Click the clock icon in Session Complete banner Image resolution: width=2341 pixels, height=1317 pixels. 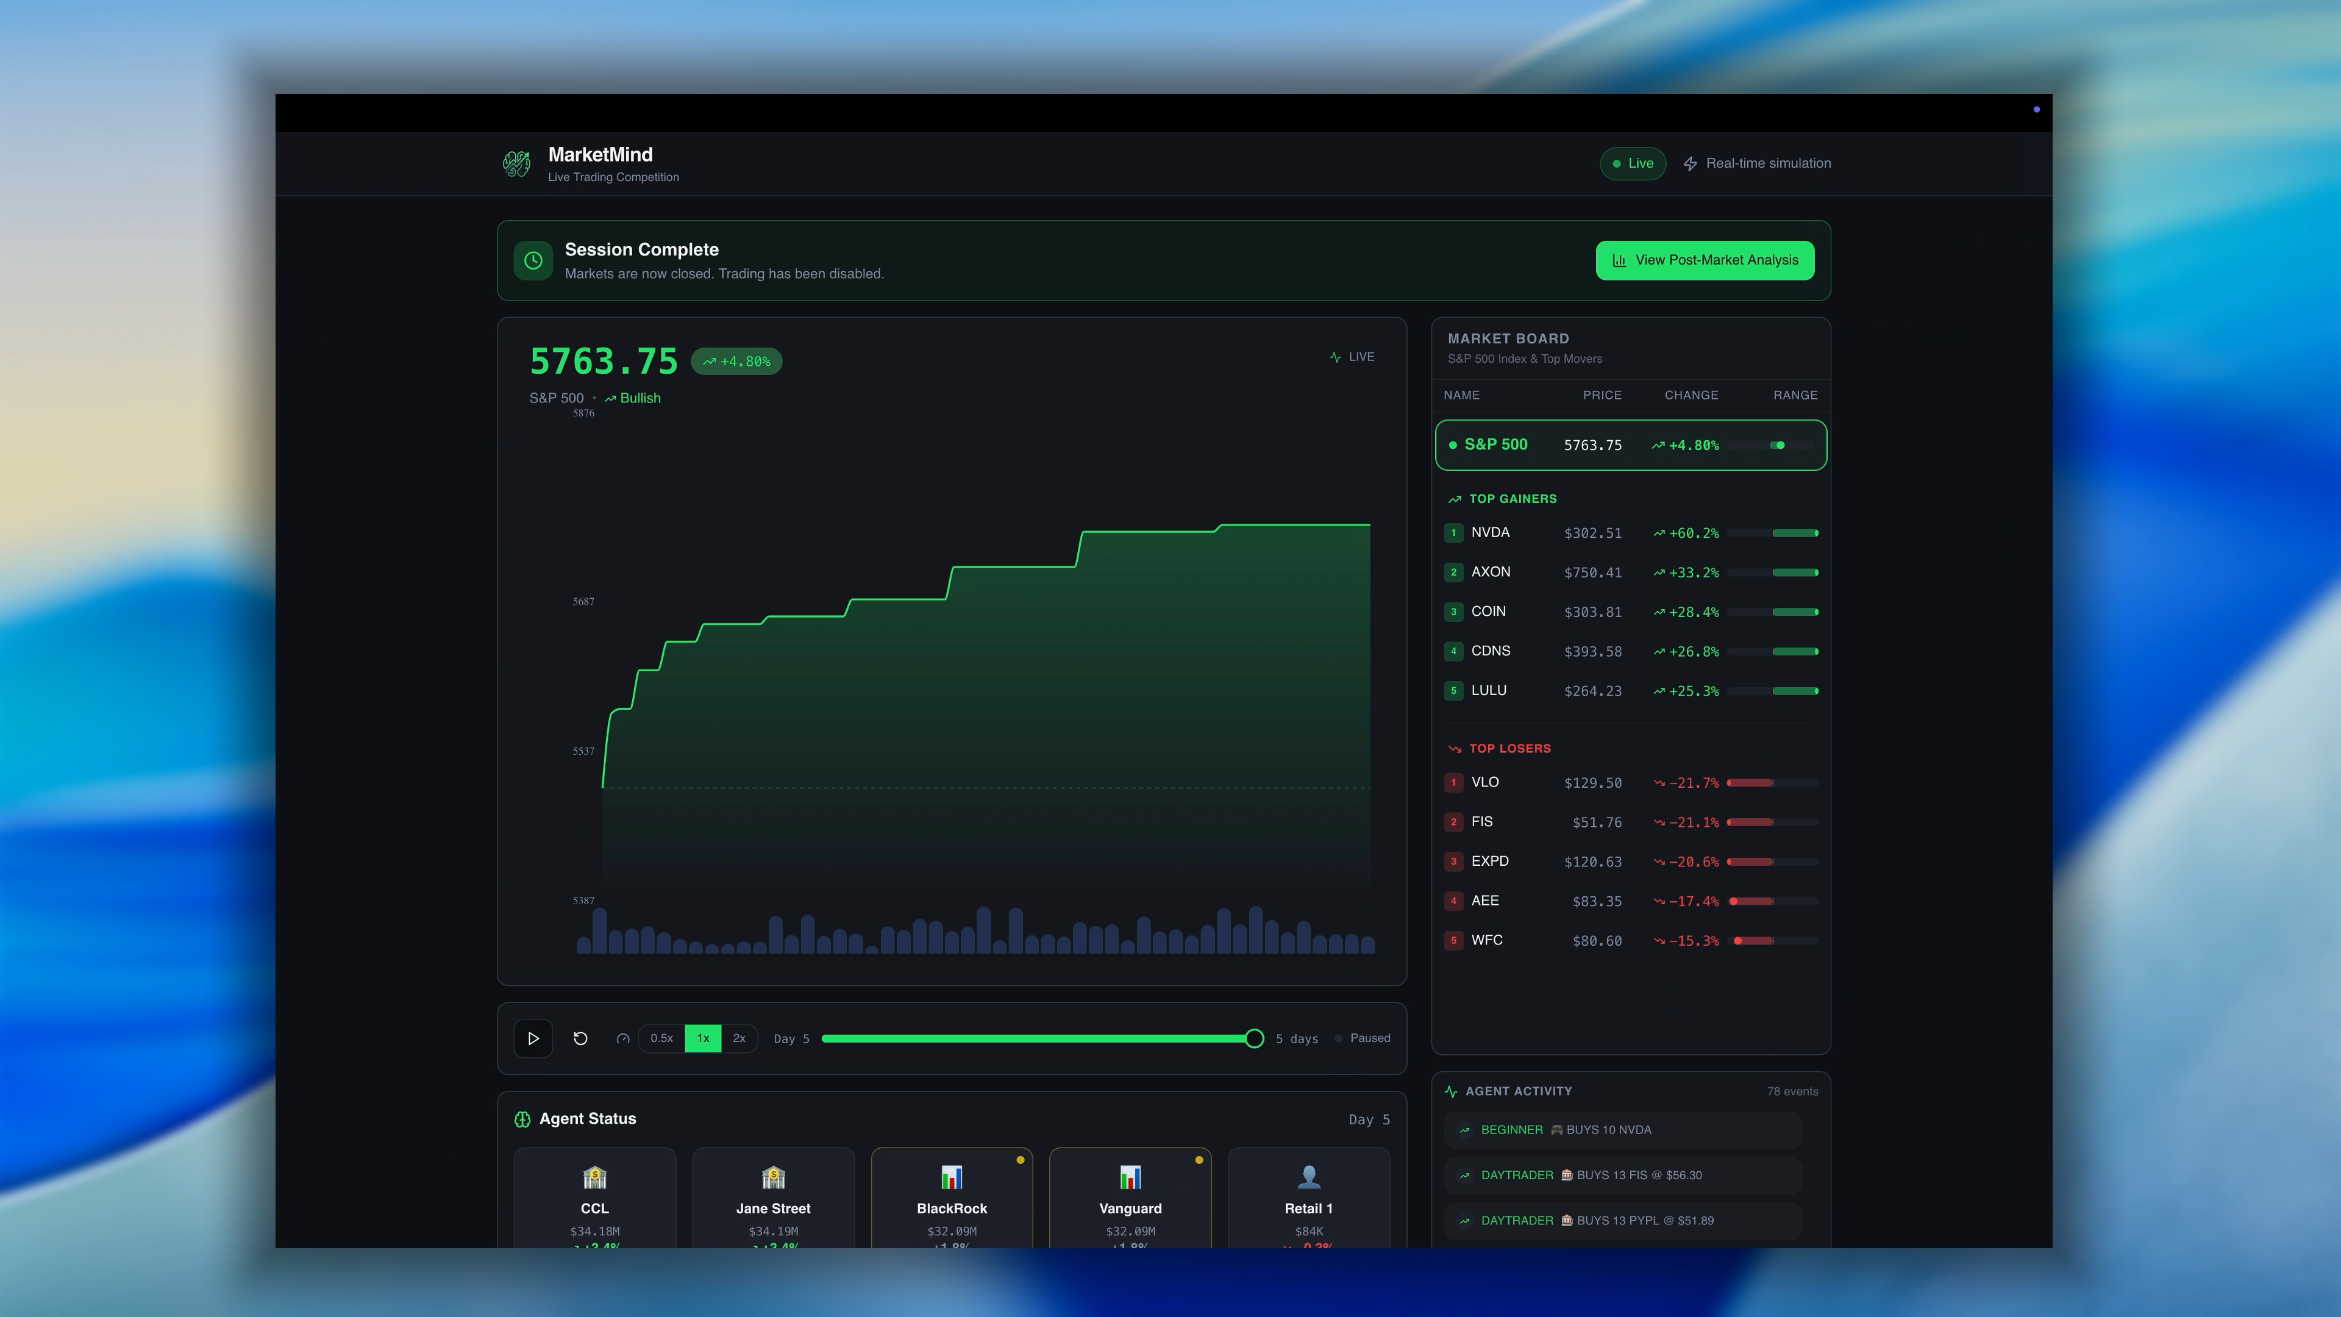(x=533, y=261)
